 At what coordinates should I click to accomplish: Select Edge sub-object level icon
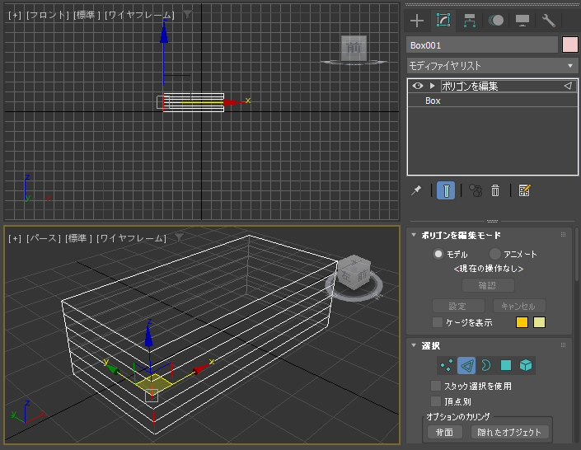[466, 365]
